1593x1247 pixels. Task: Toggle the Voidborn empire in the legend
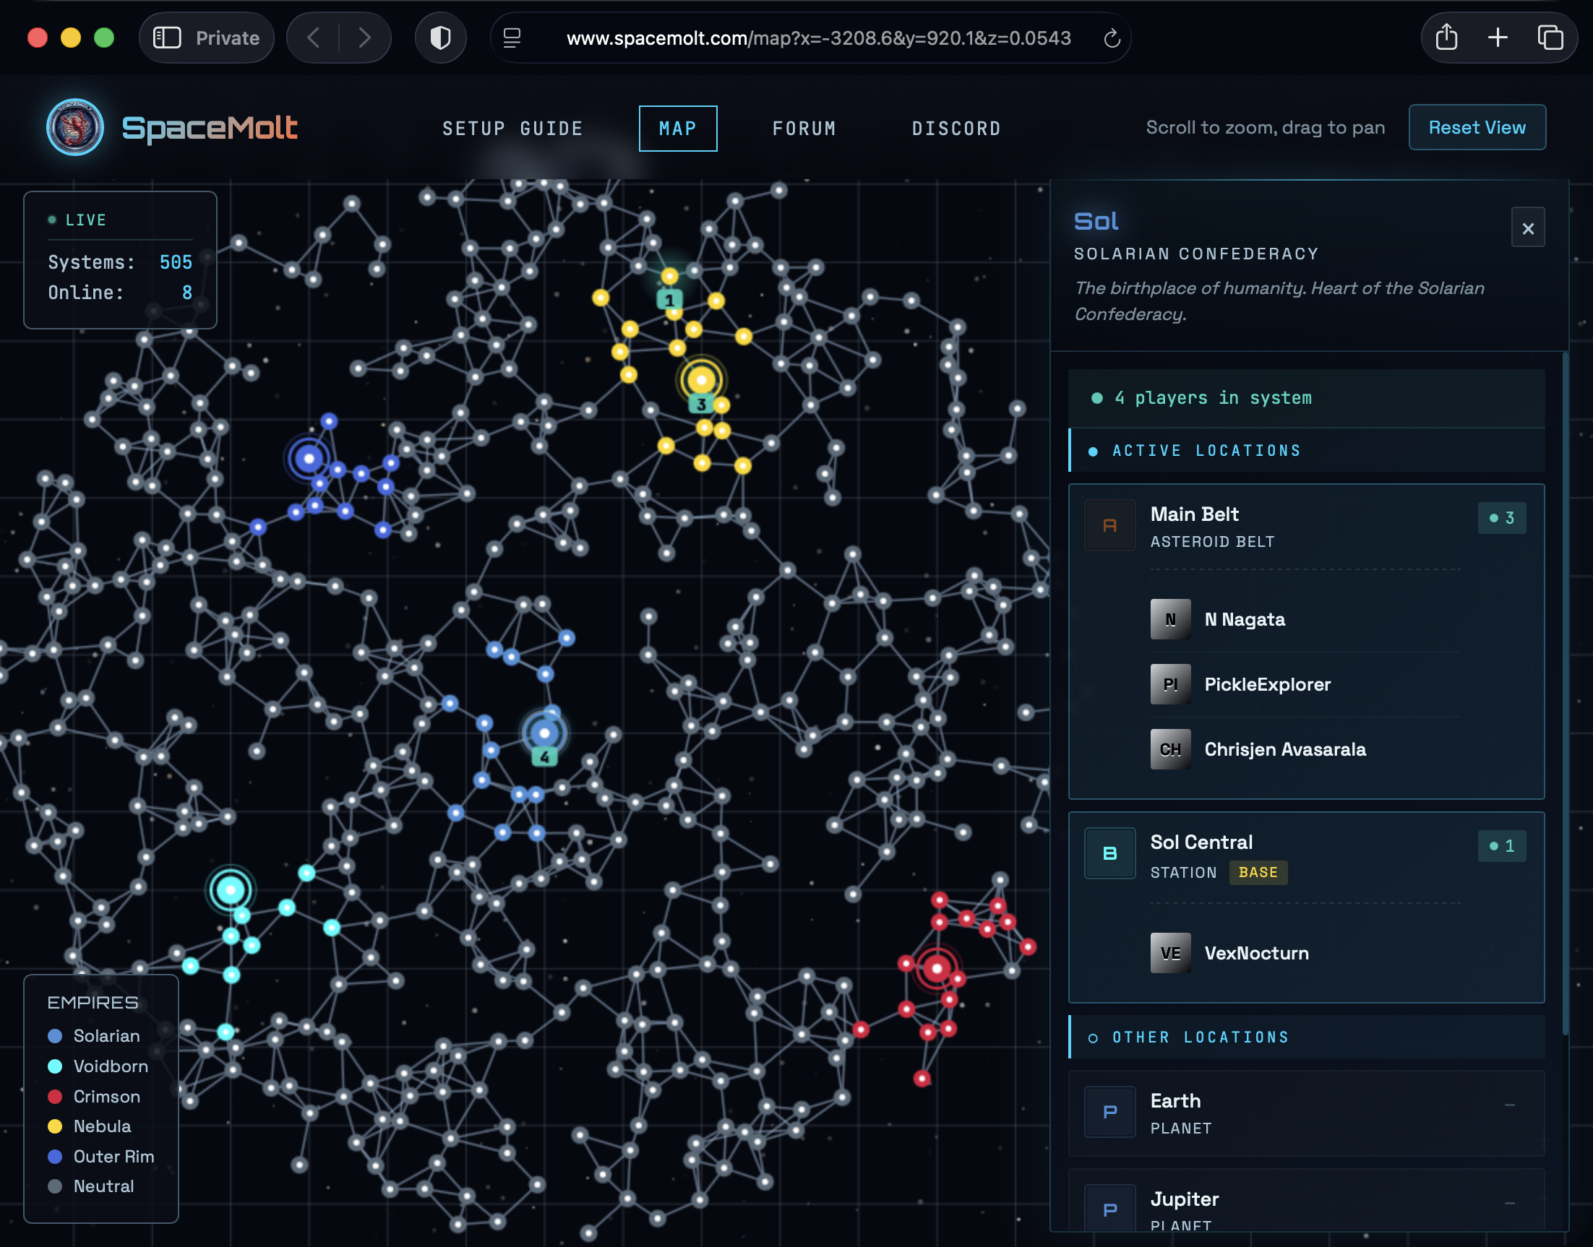tap(55, 1066)
